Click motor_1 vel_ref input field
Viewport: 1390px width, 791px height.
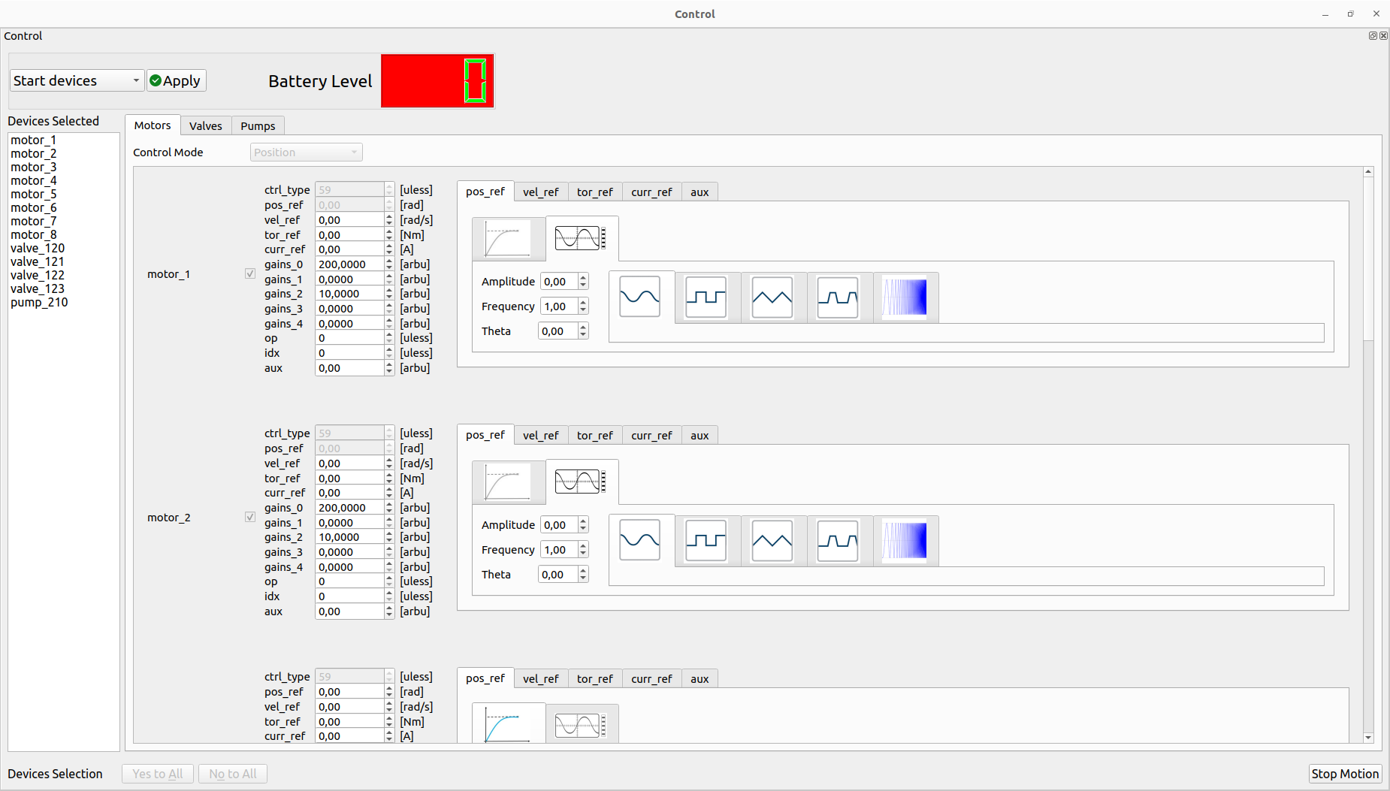(x=349, y=220)
